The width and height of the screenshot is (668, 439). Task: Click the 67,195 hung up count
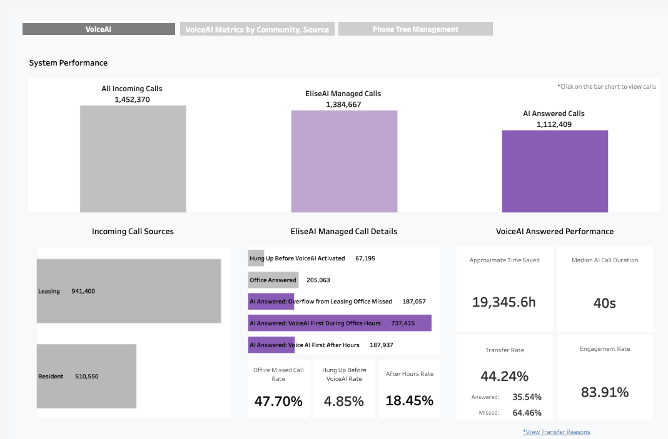tap(365, 258)
